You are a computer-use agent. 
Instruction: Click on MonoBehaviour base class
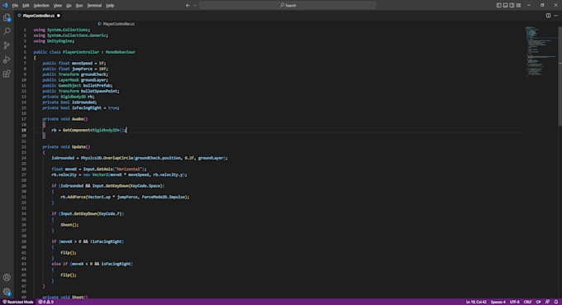click(x=121, y=52)
